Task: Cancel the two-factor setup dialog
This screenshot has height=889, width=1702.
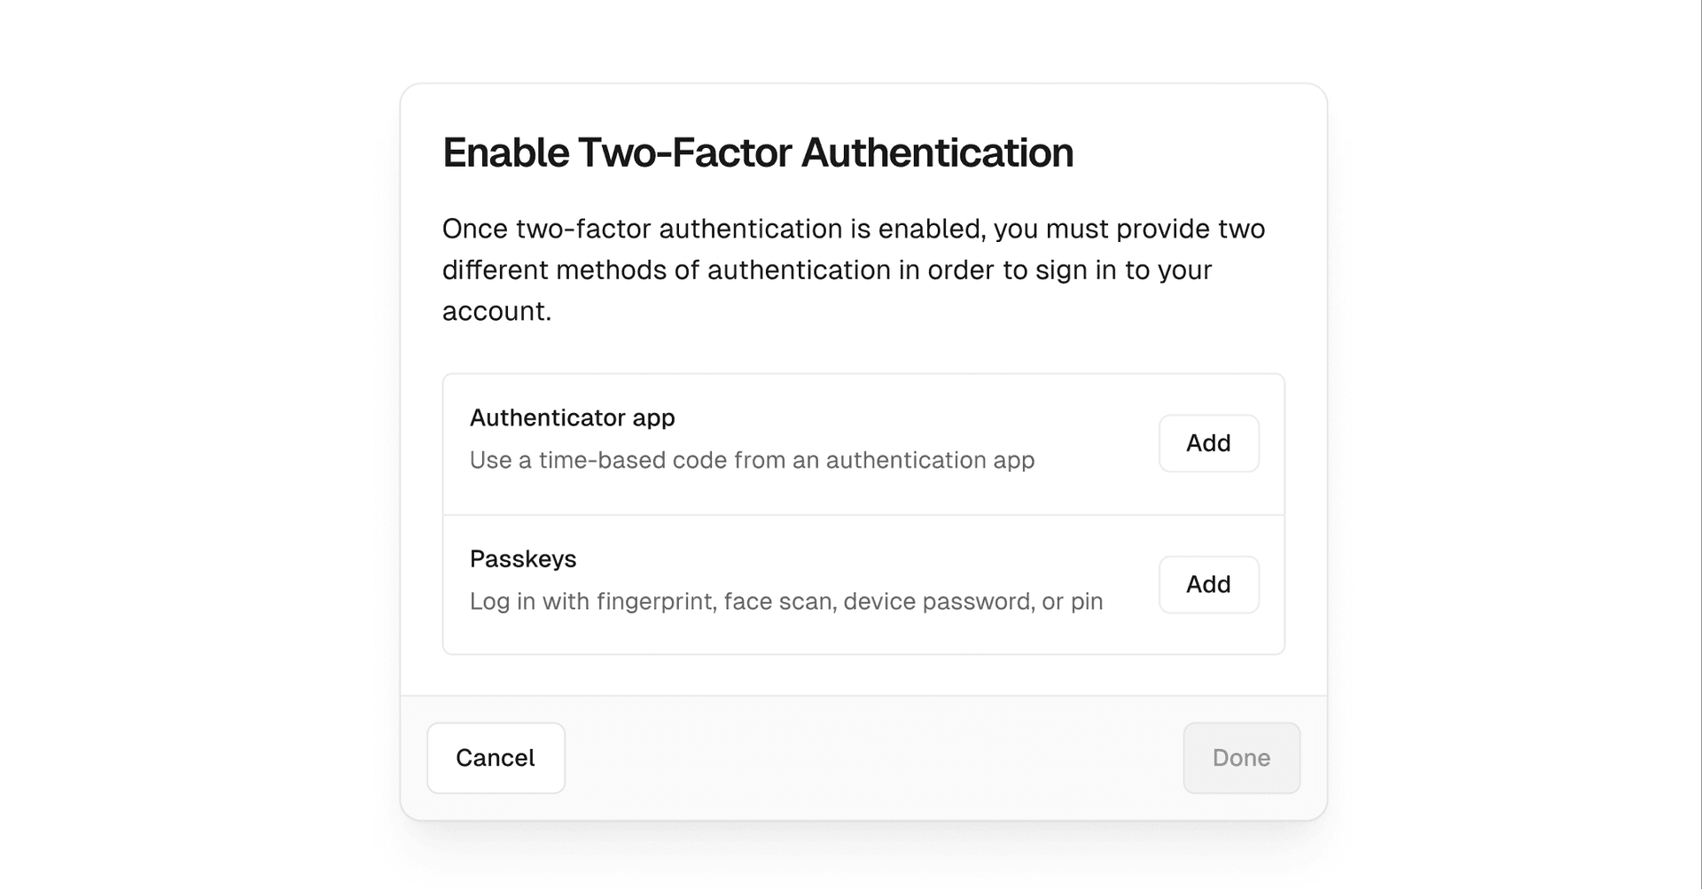Action: (496, 758)
